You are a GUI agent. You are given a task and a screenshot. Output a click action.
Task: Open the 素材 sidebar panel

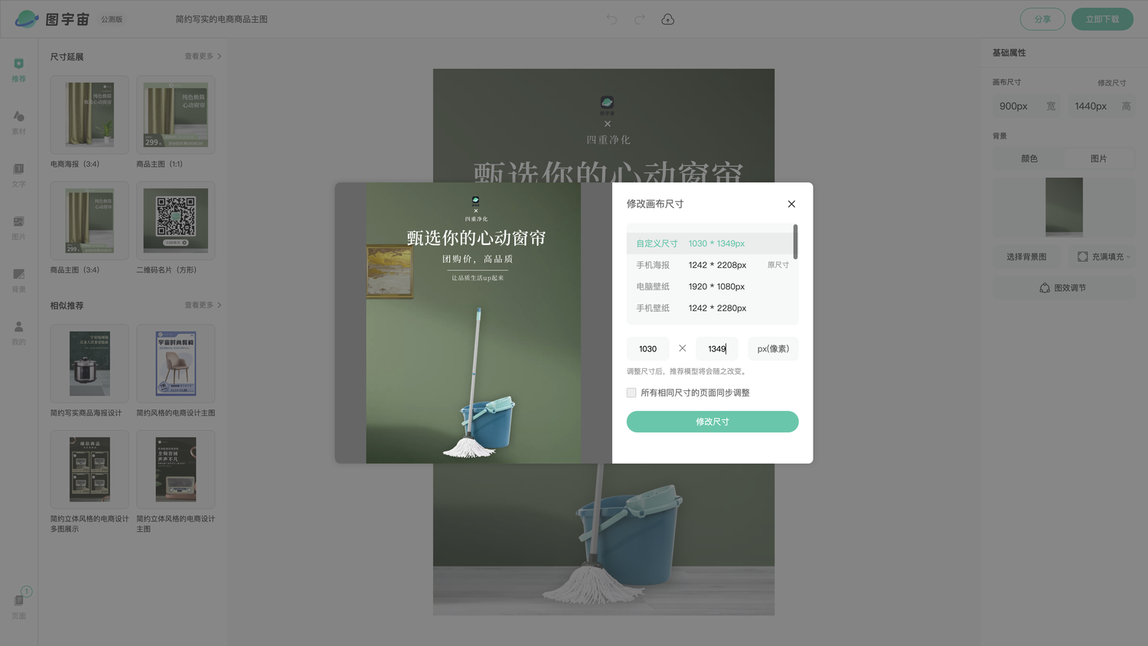(x=18, y=122)
